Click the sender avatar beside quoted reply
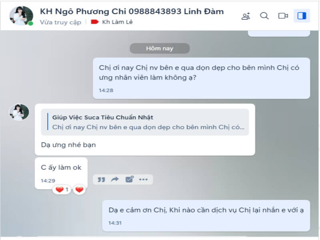This screenshot has width=320, height=240. [x=19, y=112]
